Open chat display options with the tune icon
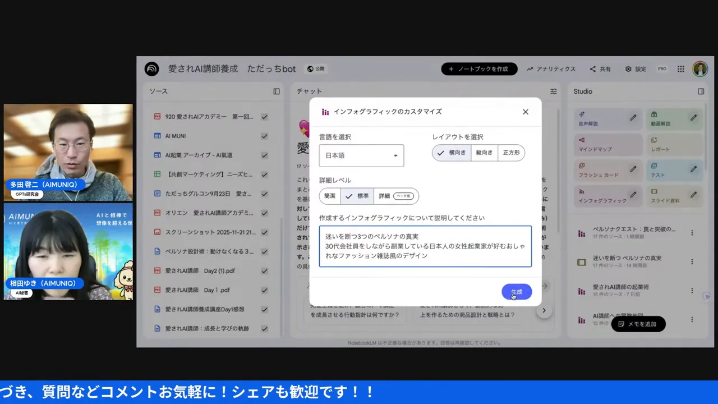Screen dimensions: 718x404 (x=553, y=91)
